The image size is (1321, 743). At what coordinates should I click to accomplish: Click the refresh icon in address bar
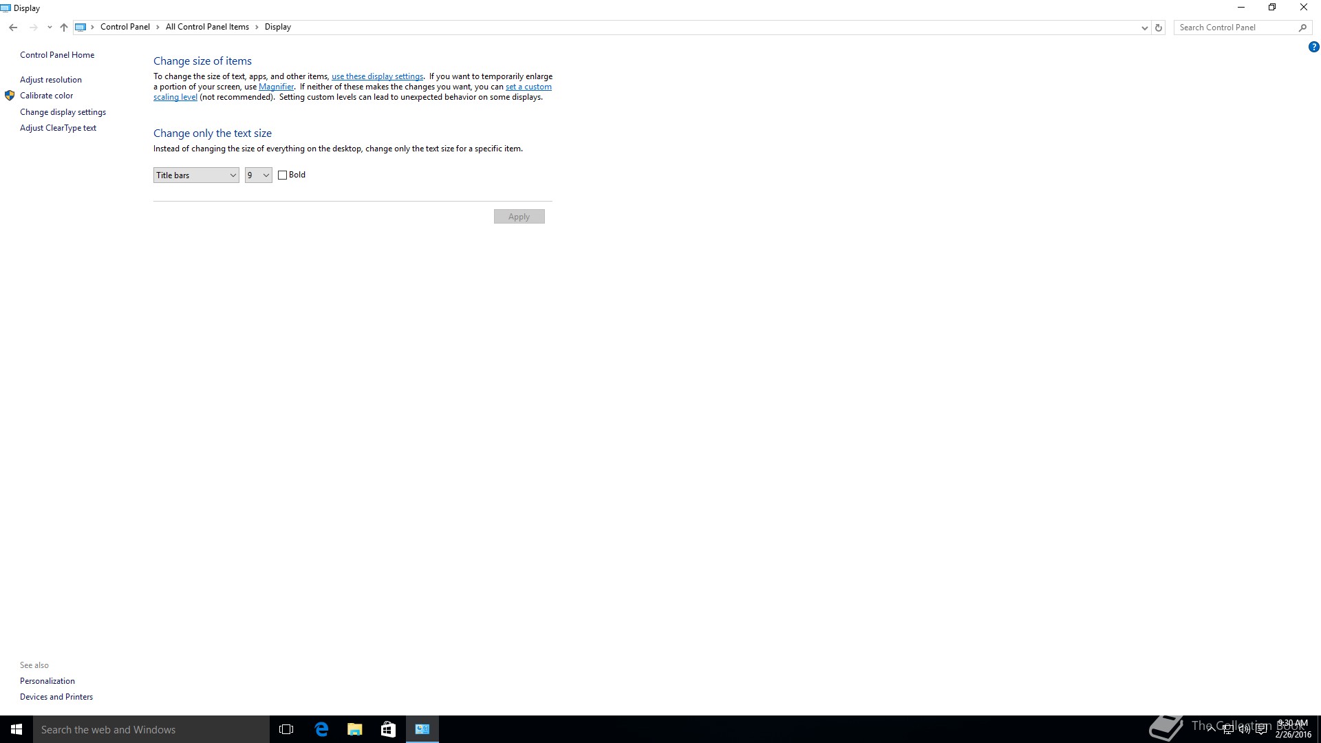tap(1159, 28)
